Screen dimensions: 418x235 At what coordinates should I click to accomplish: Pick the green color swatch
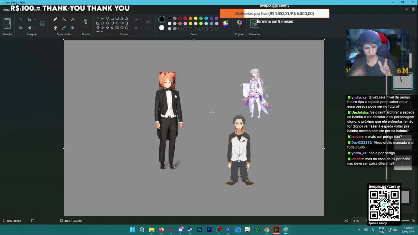click(x=201, y=18)
